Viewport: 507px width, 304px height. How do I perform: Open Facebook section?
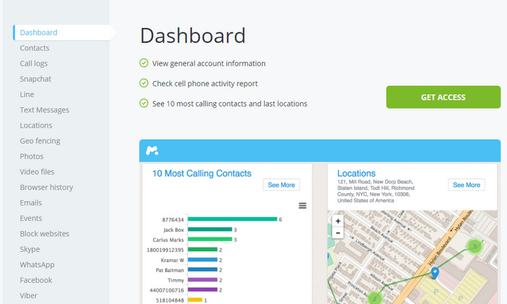click(36, 280)
